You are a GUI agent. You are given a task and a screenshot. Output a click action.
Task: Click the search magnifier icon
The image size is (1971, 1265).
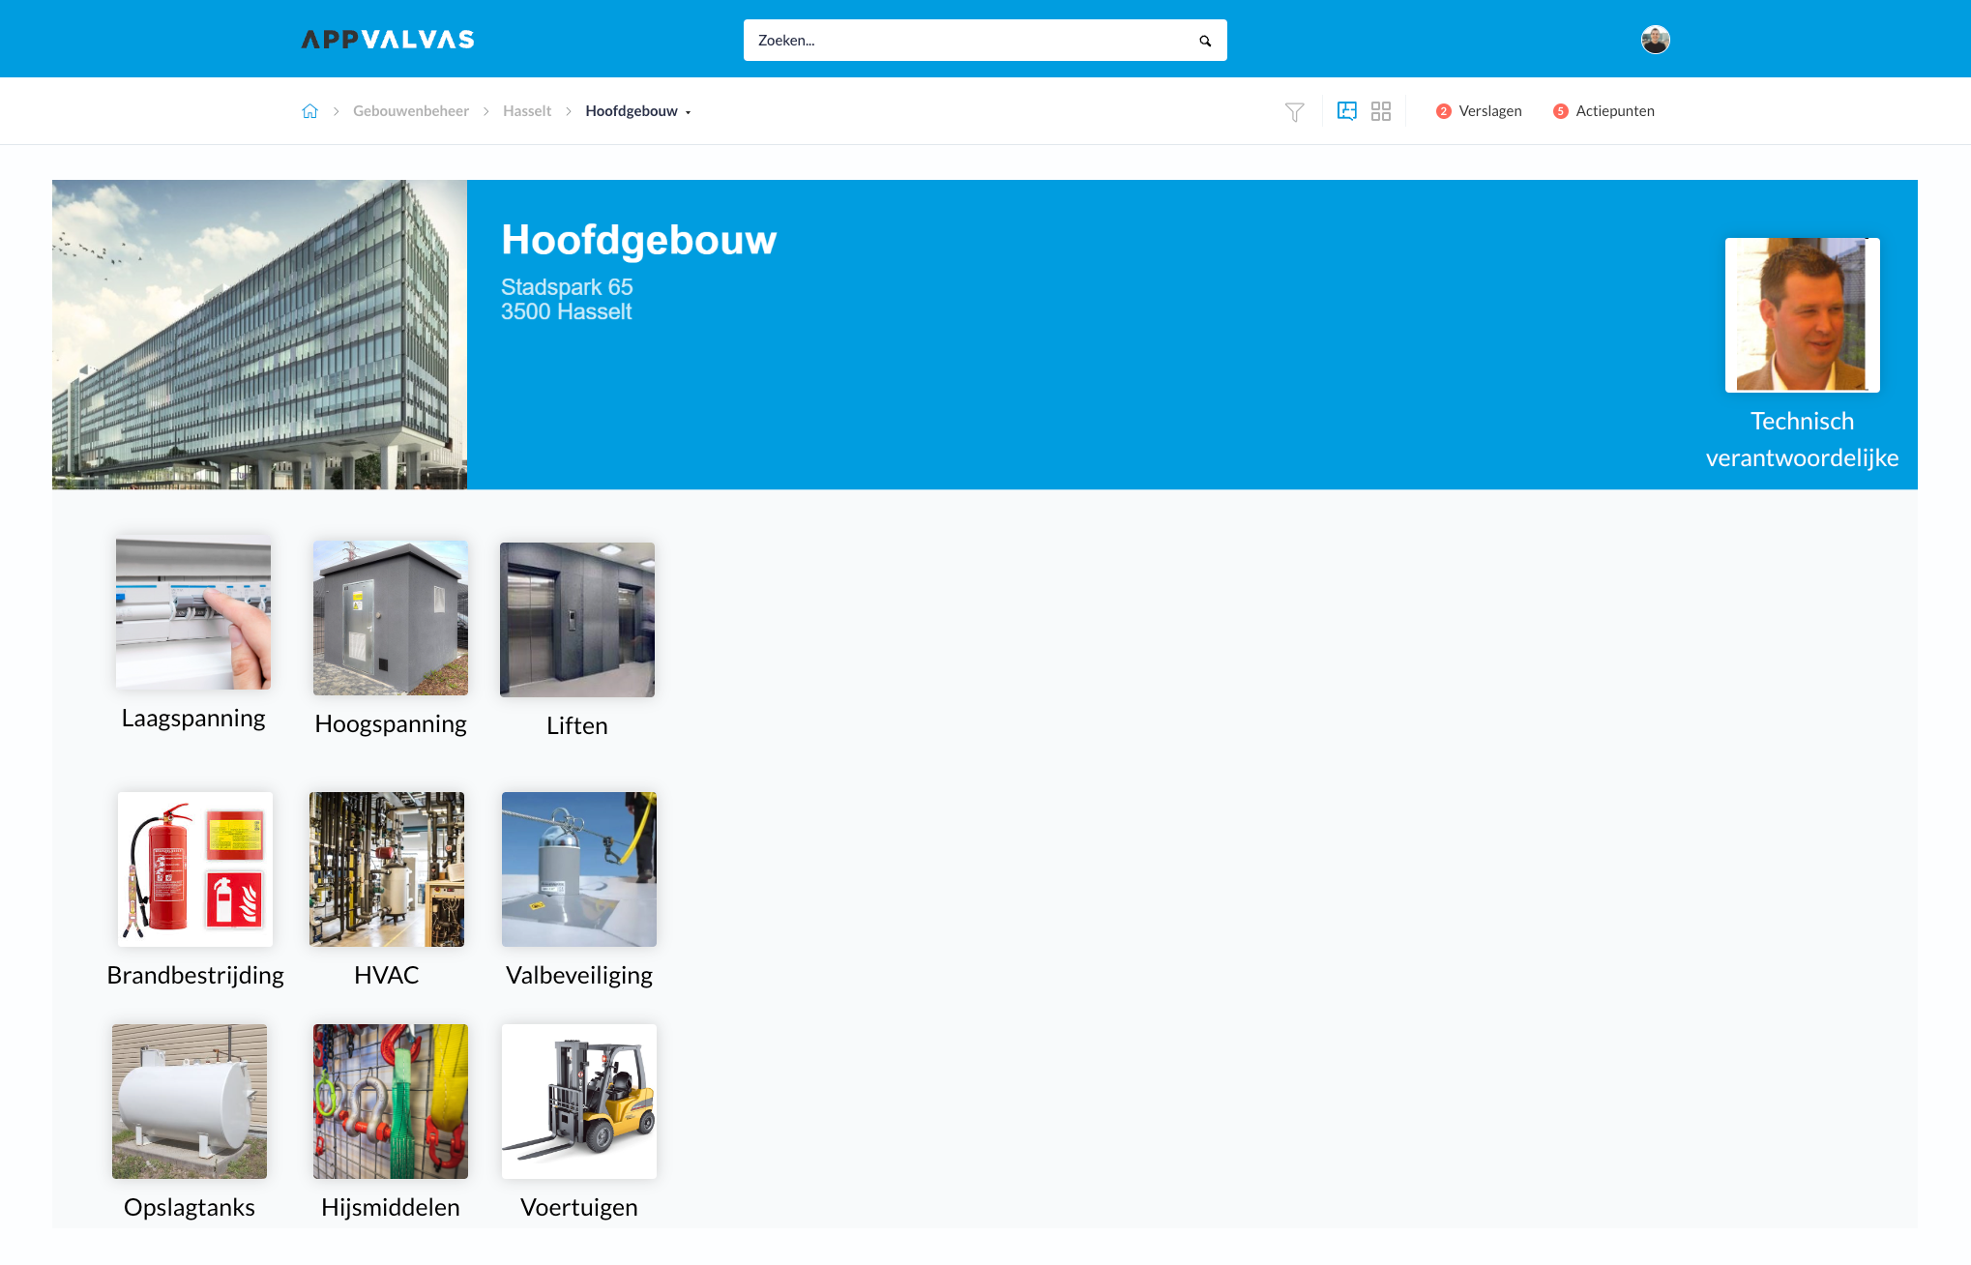coord(1205,41)
